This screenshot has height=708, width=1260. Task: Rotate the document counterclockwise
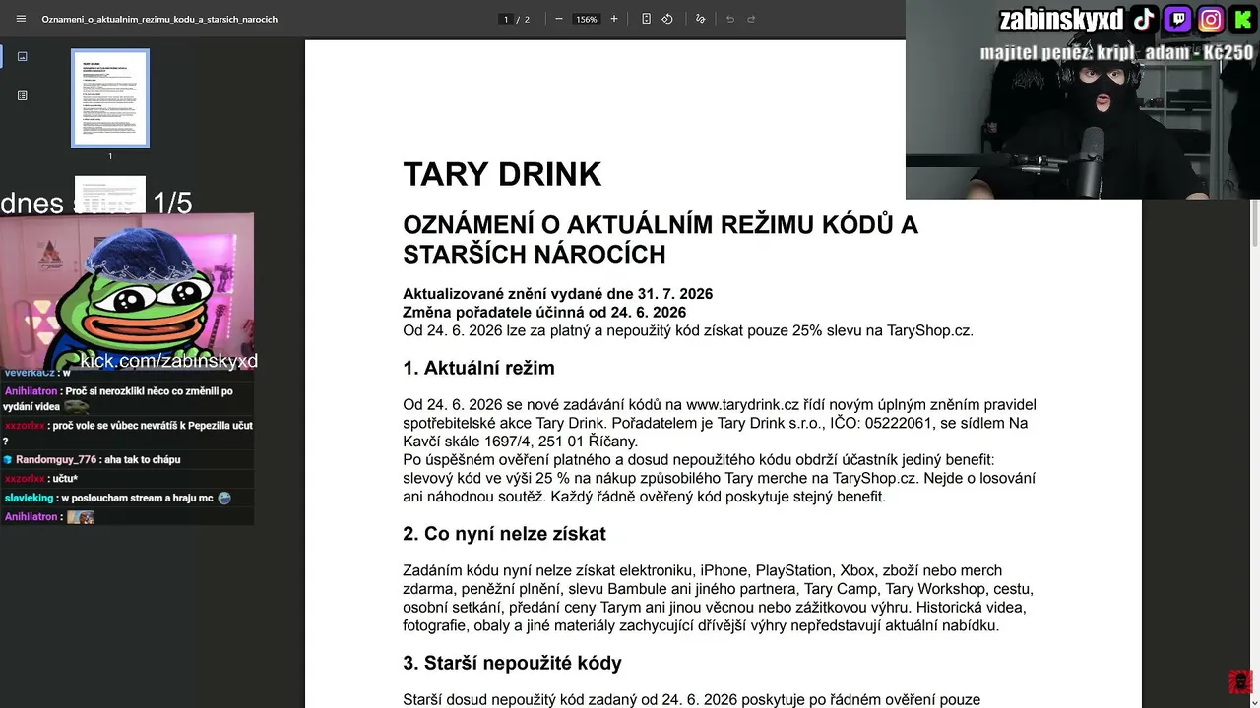[667, 19]
